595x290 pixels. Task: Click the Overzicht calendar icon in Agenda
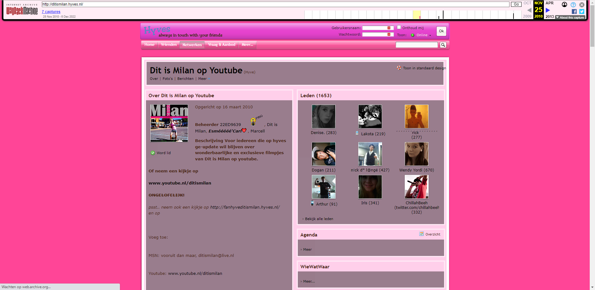pyautogui.click(x=421, y=234)
